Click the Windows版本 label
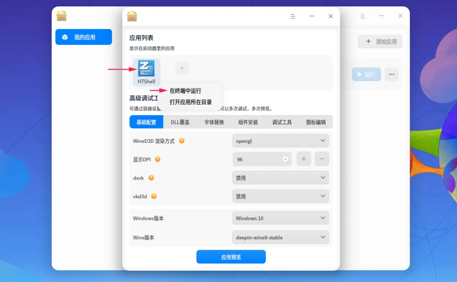Viewport: 457px width, 282px height. [x=149, y=218]
